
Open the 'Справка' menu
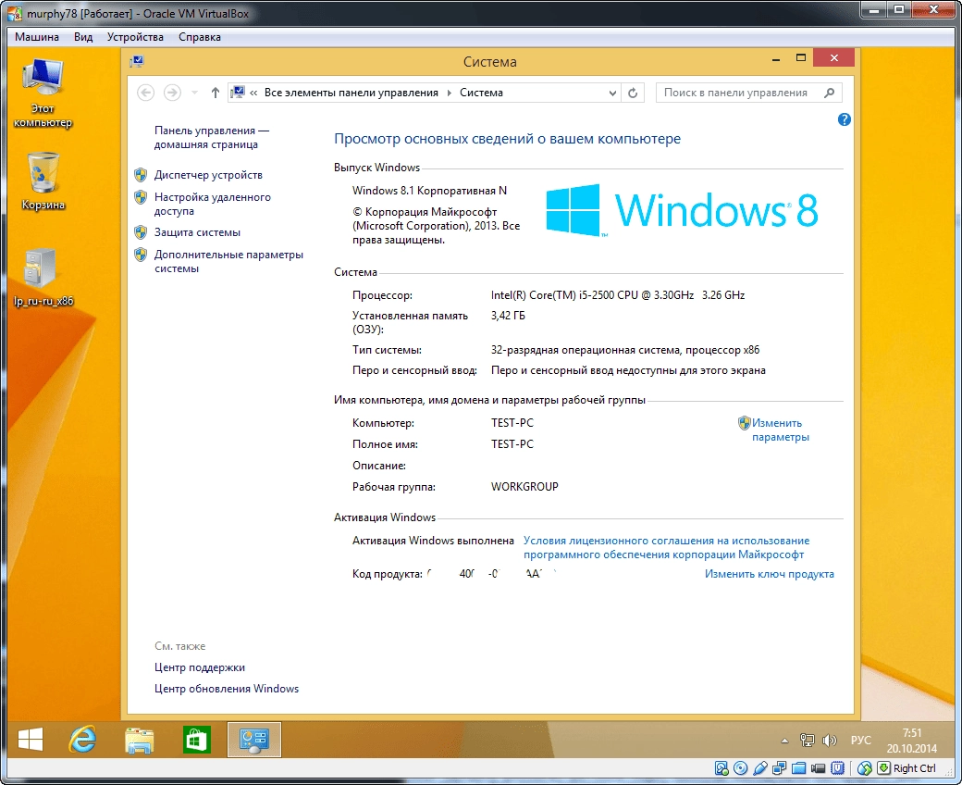(200, 37)
